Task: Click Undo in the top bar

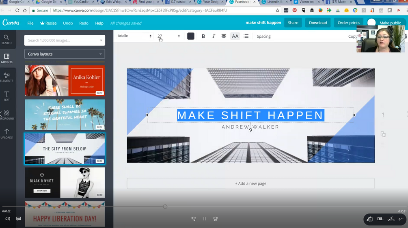Action: click(x=68, y=23)
